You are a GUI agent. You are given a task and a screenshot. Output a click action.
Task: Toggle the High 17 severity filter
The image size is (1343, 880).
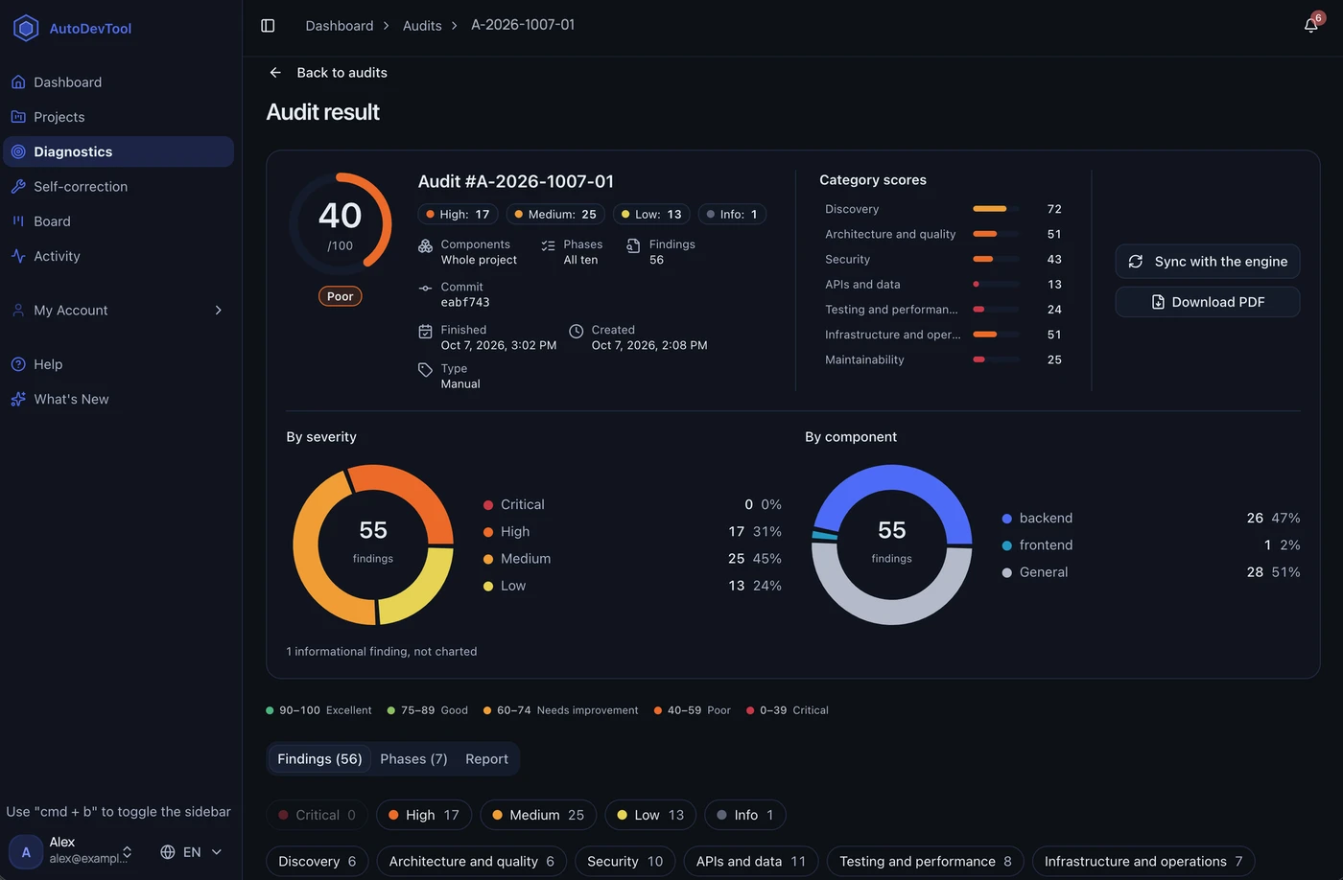pyautogui.click(x=424, y=815)
